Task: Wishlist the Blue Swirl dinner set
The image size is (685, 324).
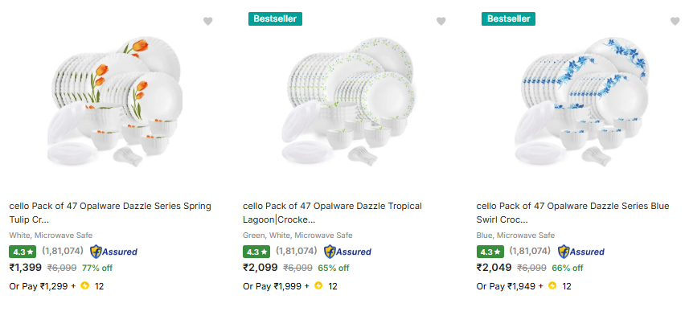Action: pyautogui.click(x=675, y=22)
